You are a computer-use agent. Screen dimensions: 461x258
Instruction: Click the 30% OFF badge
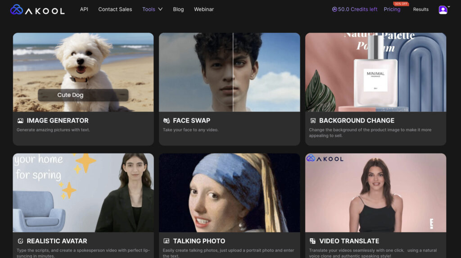click(401, 4)
